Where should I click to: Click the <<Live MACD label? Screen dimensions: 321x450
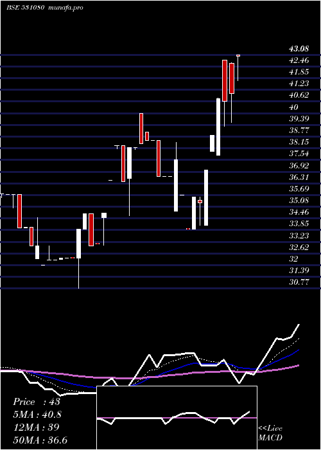point(270,433)
